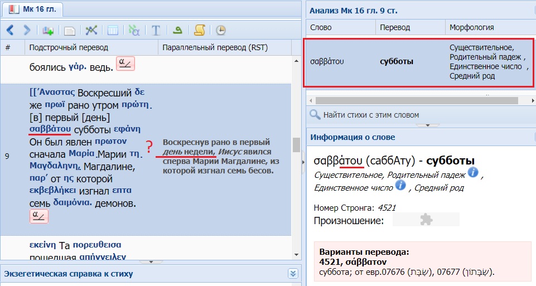
Task: Click the info icon after Родительный падеж
Action: pyautogui.click(x=473, y=173)
